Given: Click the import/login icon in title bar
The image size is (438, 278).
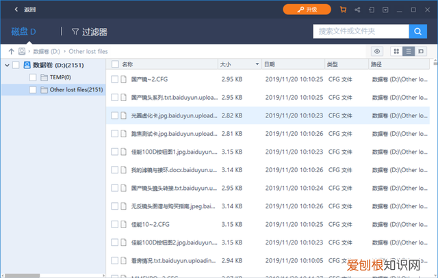Looking at the screenshot, I should click(x=372, y=10).
